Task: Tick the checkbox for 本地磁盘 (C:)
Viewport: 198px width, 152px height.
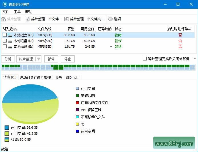Action: (5, 35)
